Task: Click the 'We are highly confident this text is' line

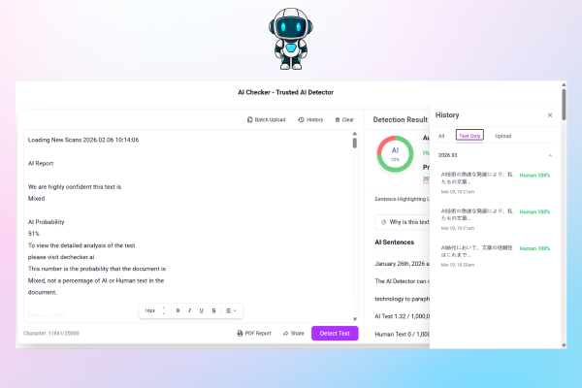Action: pyautogui.click(x=75, y=187)
